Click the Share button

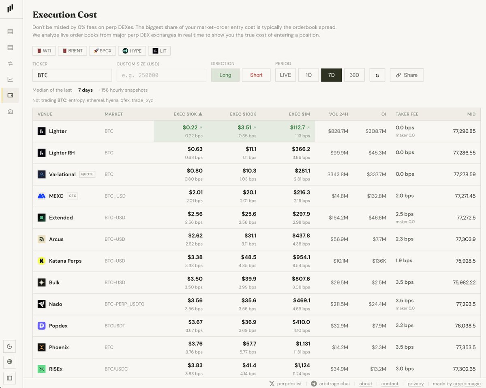point(407,75)
